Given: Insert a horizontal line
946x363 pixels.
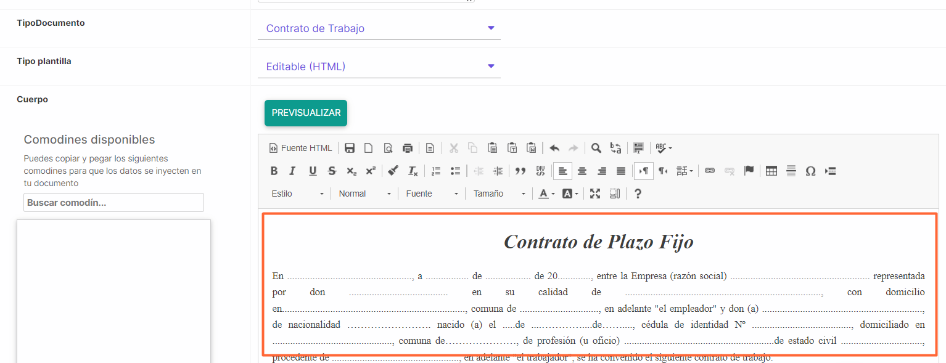Looking at the screenshot, I should pos(791,171).
